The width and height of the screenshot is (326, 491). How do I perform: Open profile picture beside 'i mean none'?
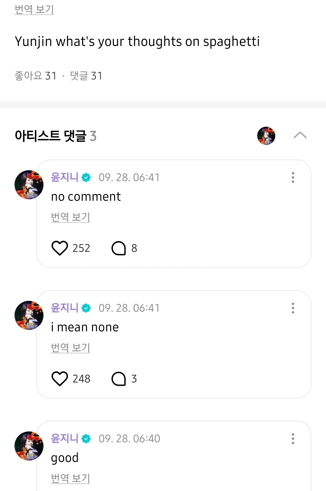(29, 315)
